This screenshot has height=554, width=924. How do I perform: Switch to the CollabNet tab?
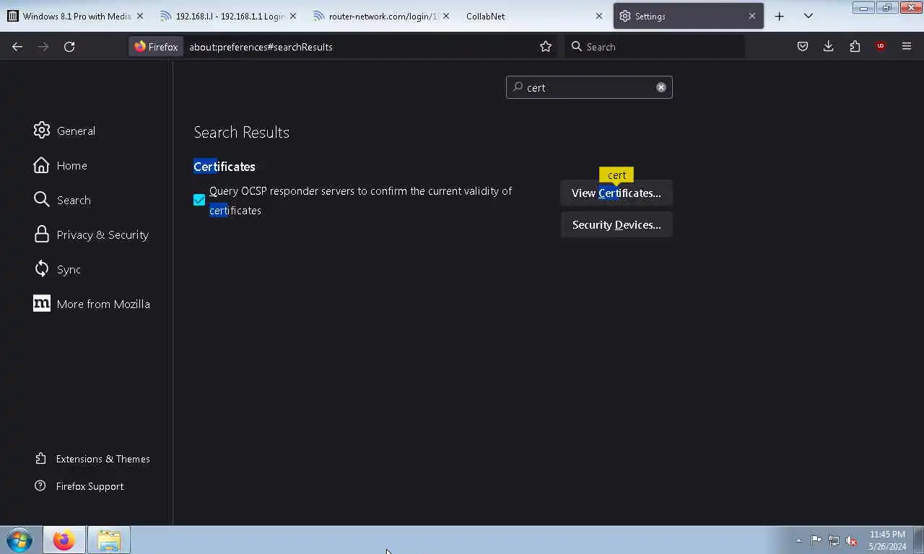pyautogui.click(x=534, y=16)
